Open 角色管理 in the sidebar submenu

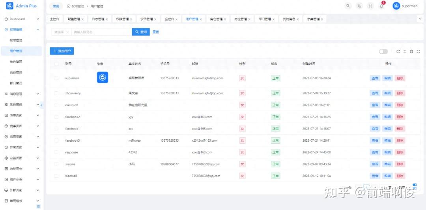click(x=16, y=62)
